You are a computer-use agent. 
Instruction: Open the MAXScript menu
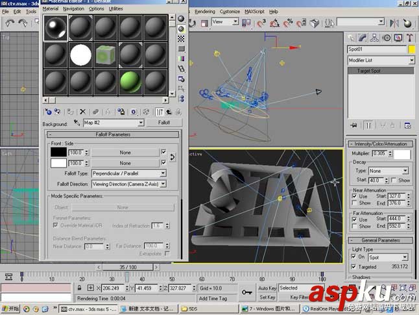coord(254,12)
